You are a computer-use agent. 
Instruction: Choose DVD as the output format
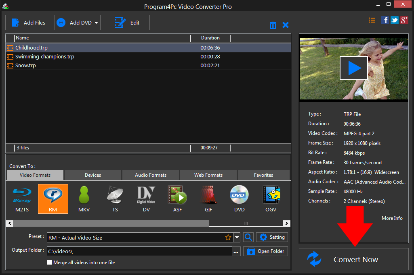239,198
